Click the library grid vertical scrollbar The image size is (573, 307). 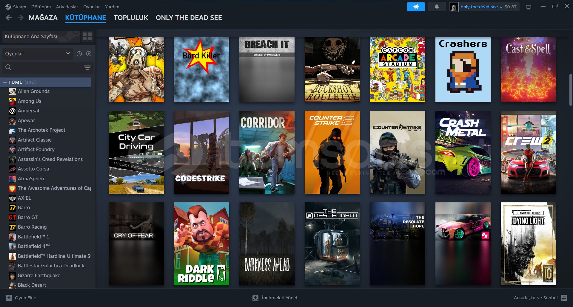click(x=571, y=90)
